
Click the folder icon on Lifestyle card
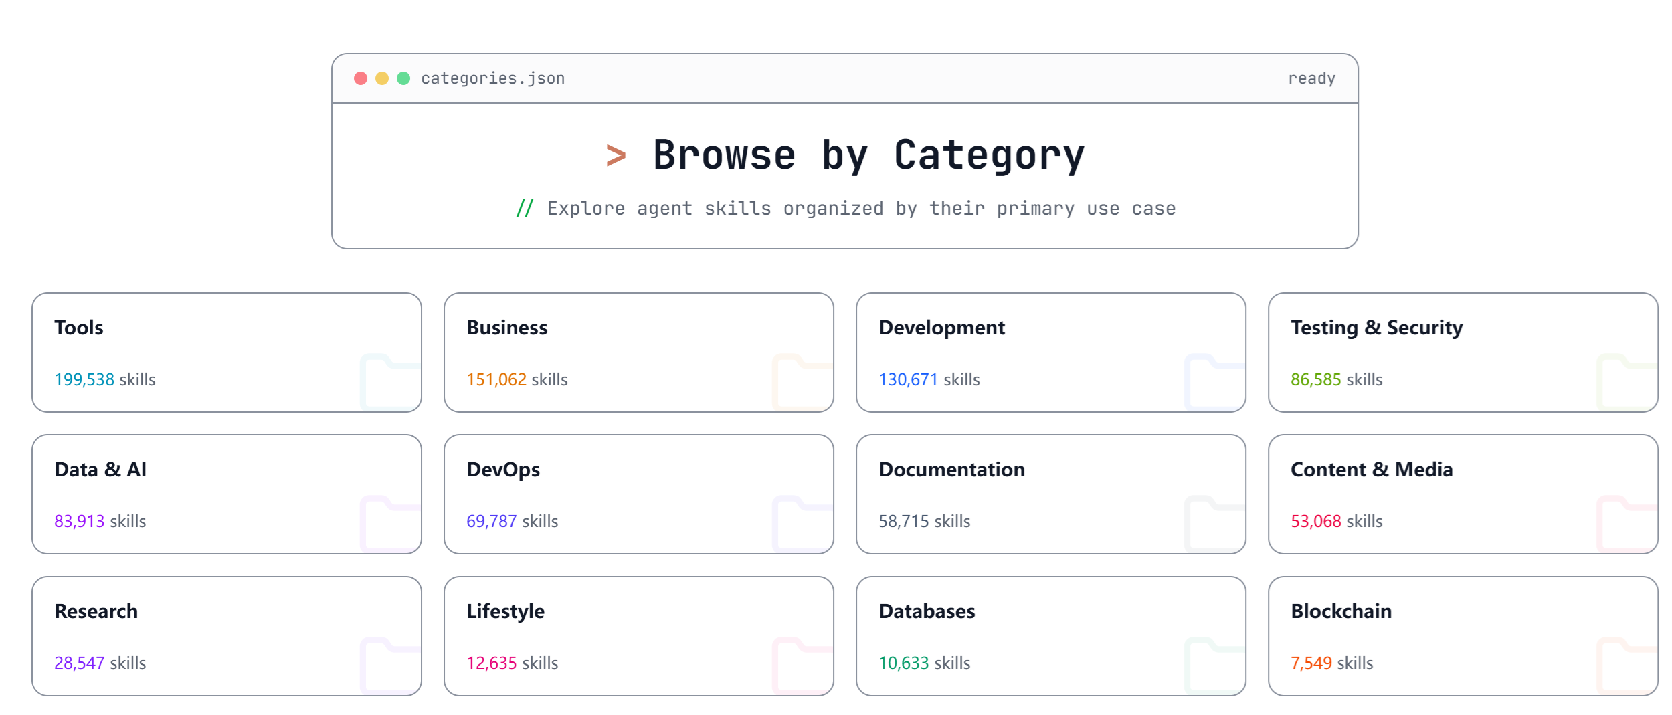click(x=803, y=666)
